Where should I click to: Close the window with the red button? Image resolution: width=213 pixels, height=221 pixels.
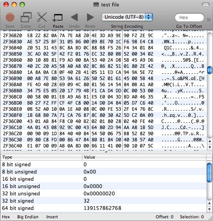point(6,5)
